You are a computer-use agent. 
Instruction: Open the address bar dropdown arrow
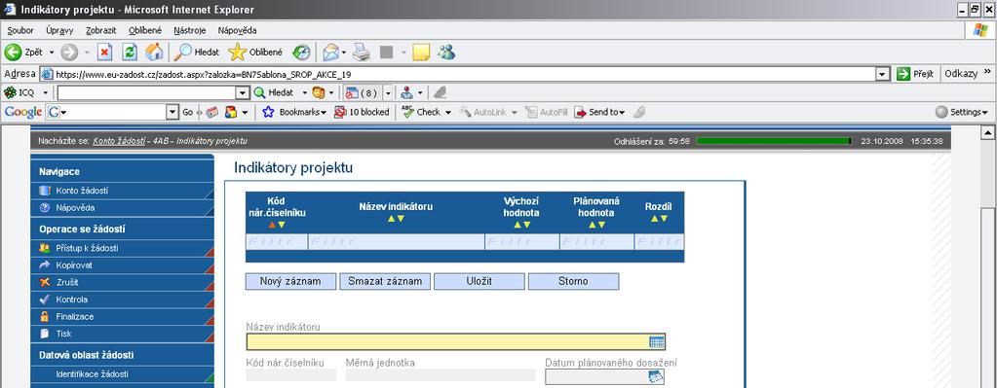(x=882, y=74)
